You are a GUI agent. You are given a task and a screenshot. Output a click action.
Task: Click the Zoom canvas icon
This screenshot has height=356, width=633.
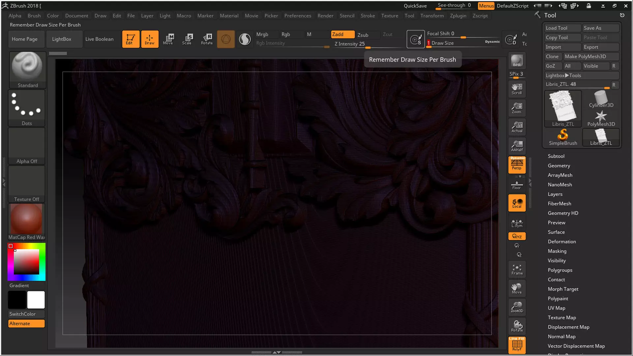517,108
